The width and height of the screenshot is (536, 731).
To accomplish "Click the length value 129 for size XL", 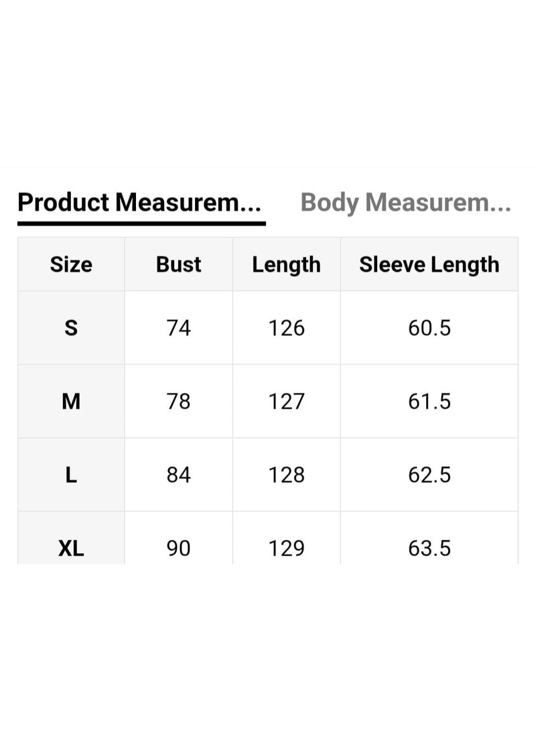I will (286, 548).
